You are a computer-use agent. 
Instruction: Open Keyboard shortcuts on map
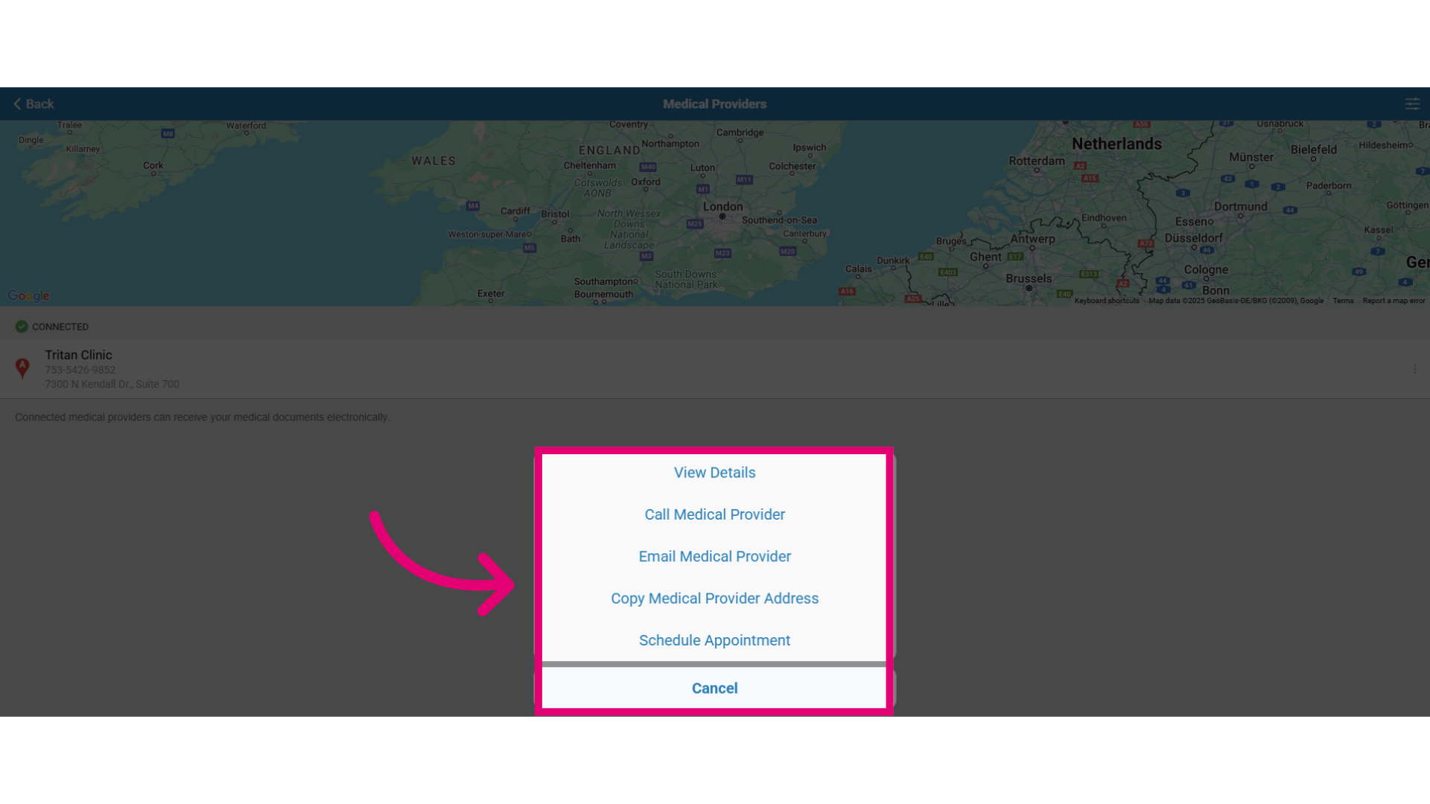click(x=1107, y=301)
